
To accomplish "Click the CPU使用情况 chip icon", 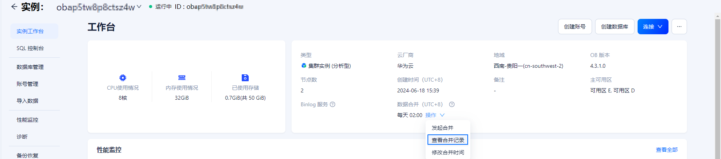I will [123, 78].
